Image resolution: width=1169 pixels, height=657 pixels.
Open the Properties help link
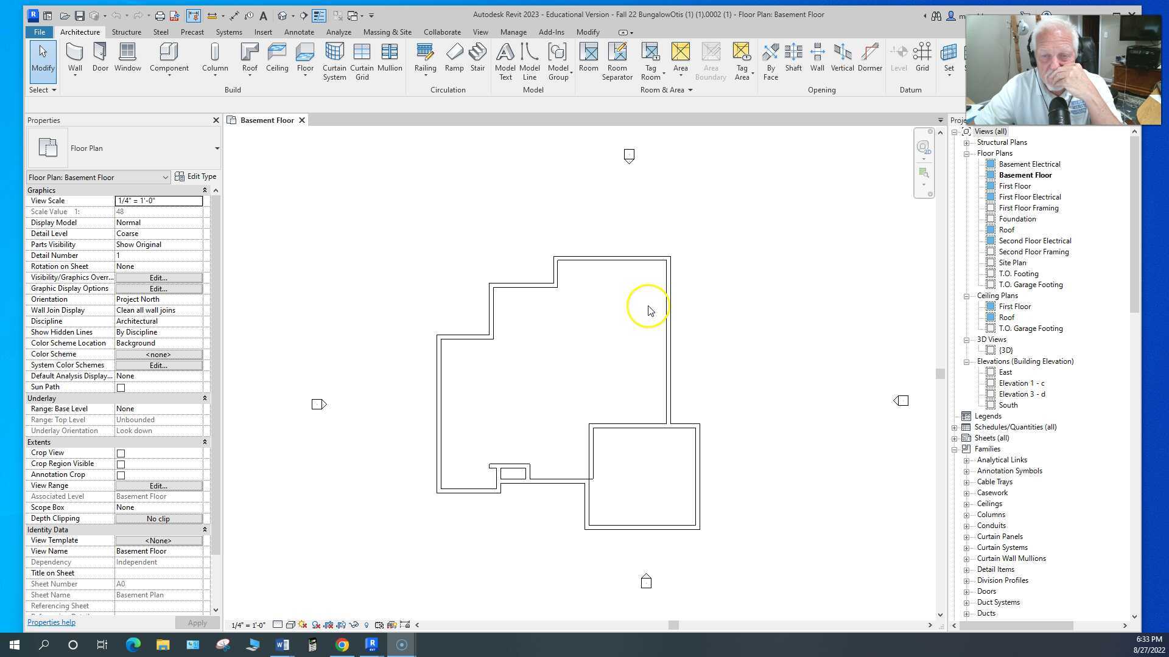[x=51, y=622]
